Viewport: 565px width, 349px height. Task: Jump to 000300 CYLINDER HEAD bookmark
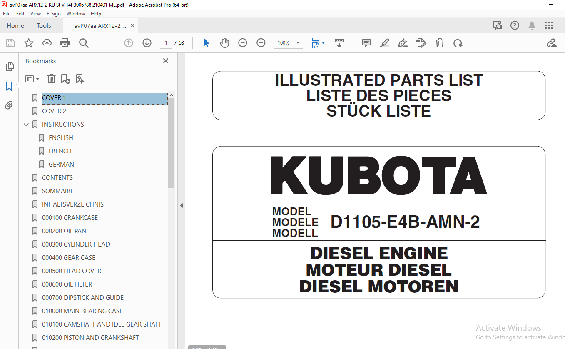(76, 244)
